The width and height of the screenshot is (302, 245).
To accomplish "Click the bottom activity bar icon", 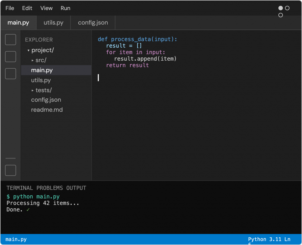I will 10,170.
